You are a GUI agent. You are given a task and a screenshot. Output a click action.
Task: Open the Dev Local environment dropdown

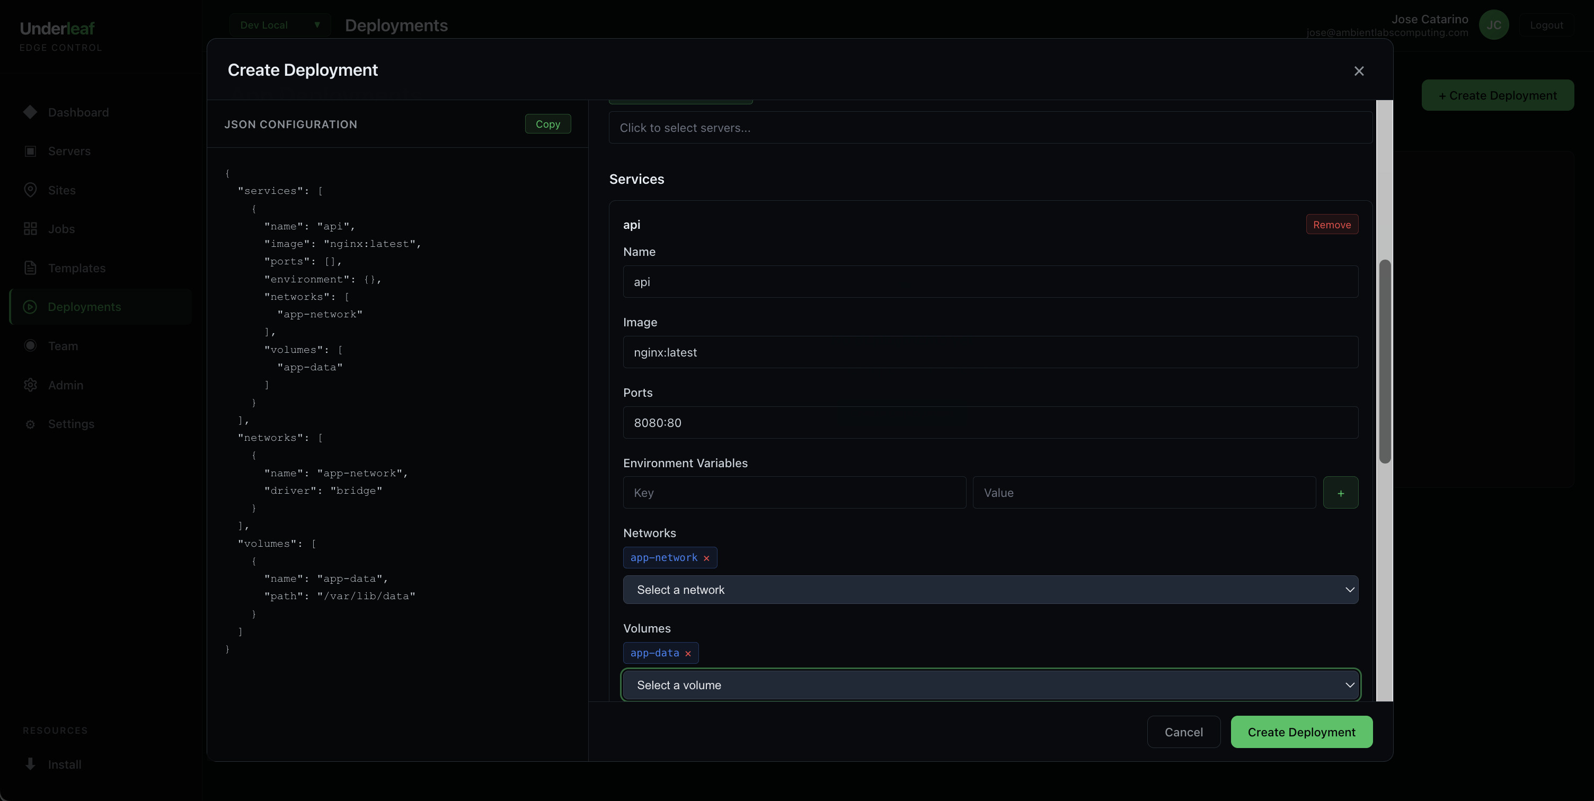point(280,25)
